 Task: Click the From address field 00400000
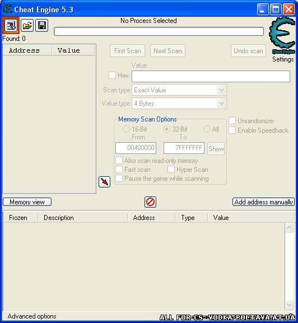[136, 148]
